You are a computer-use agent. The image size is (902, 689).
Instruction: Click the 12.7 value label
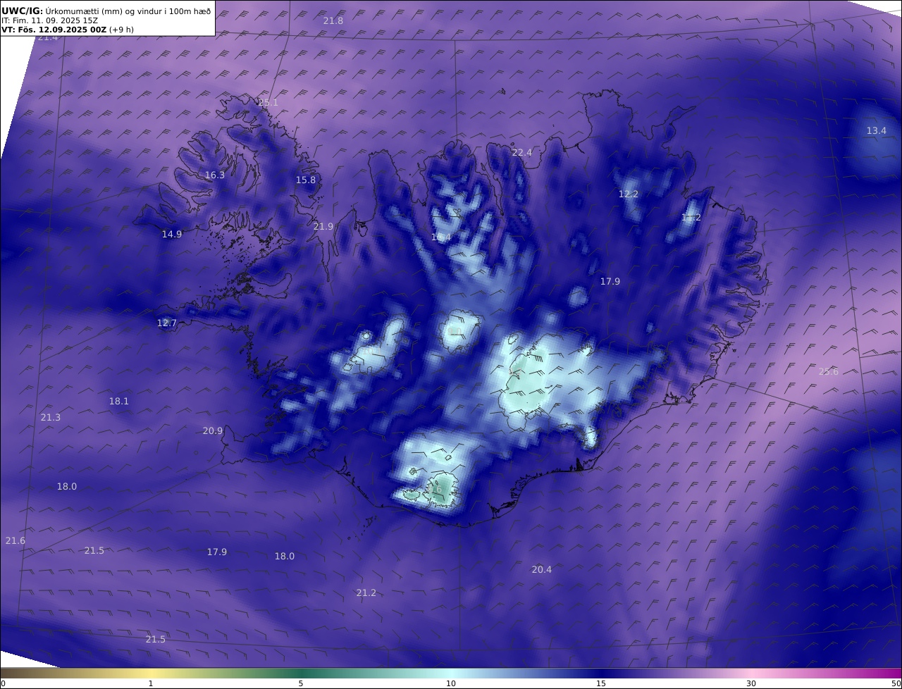coord(167,323)
